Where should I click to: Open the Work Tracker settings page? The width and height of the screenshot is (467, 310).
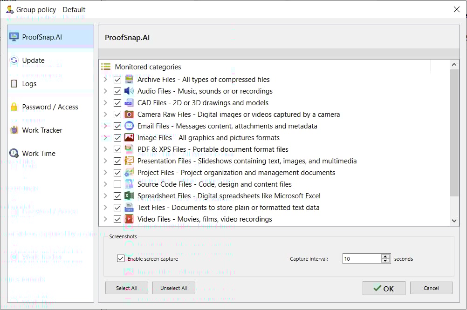(x=42, y=130)
